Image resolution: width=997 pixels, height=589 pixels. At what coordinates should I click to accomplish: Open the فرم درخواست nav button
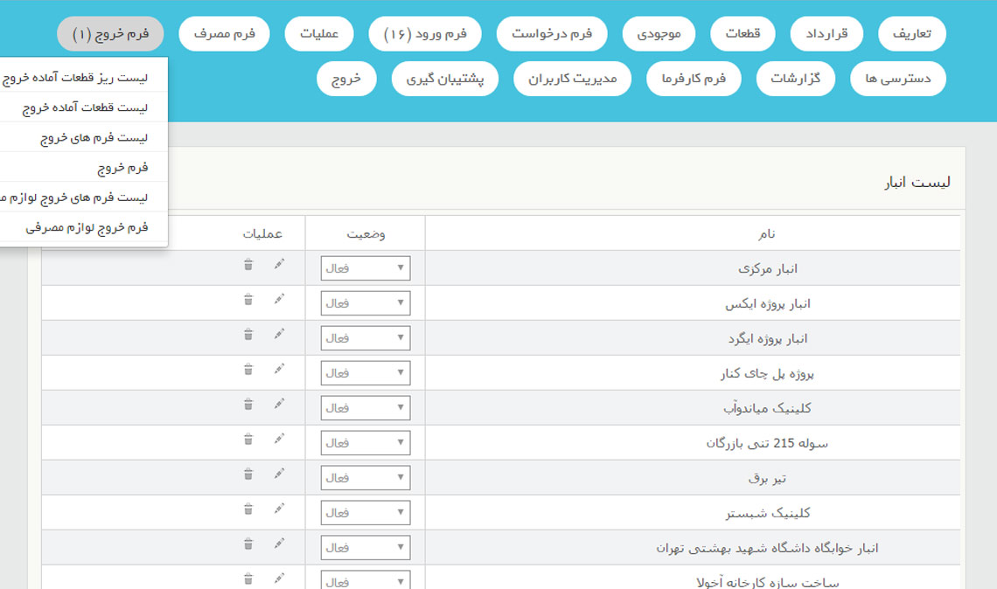pos(552,34)
